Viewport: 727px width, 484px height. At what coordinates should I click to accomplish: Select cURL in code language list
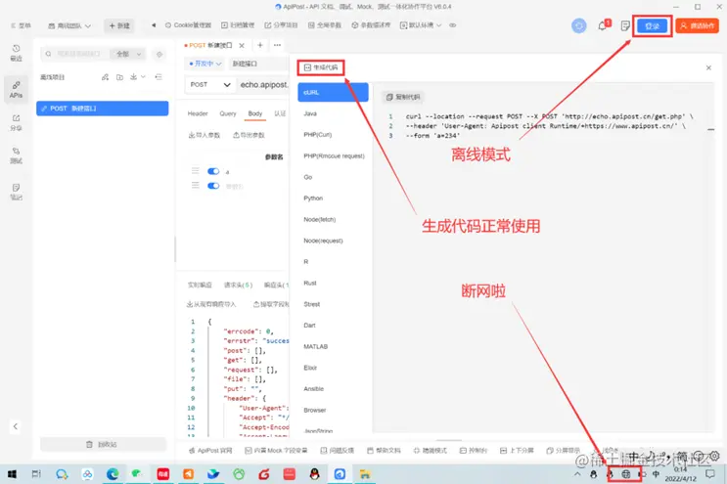pos(333,92)
